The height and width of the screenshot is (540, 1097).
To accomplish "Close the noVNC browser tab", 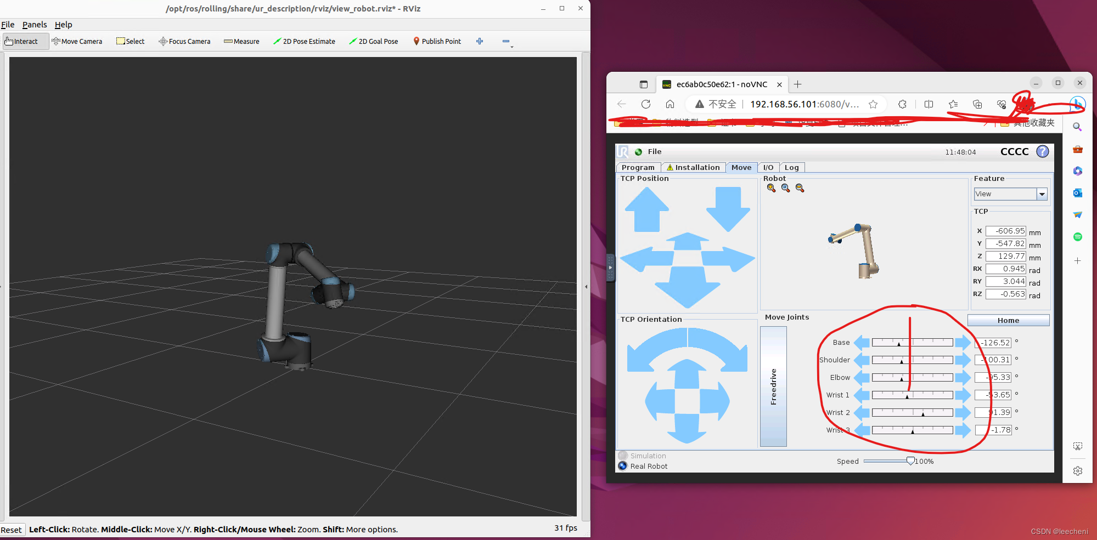I will 779,84.
